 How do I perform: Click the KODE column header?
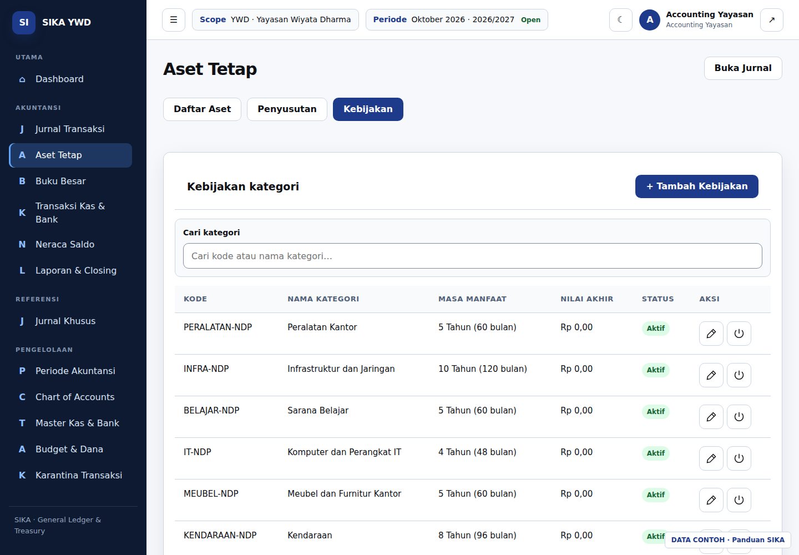[x=195, y=299]
